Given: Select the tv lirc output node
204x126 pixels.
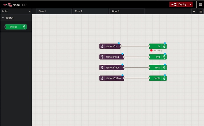Looking at the screenshot, I should pyautogui.click(x=158, y=46).
